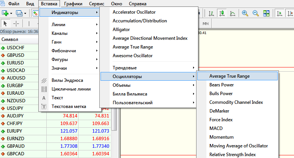Image resolution: width=294 pixels, height=158 pixels.
Task: Expand the Линии submenu
Action: (69, 25)
